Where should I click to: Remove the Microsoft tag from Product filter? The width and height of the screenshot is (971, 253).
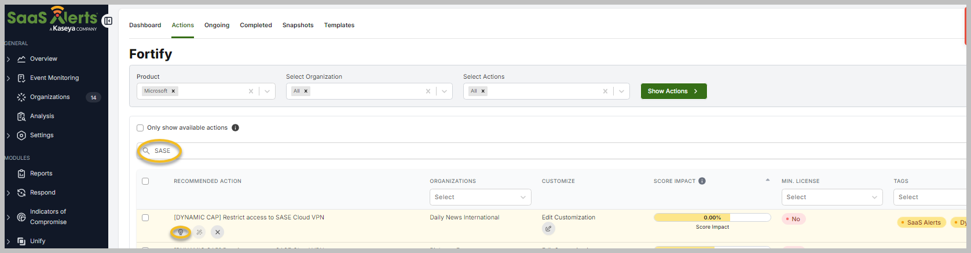pos(173,91)
